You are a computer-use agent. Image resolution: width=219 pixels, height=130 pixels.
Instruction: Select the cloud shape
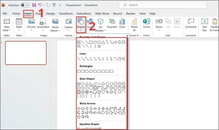[x=119, y=92]
